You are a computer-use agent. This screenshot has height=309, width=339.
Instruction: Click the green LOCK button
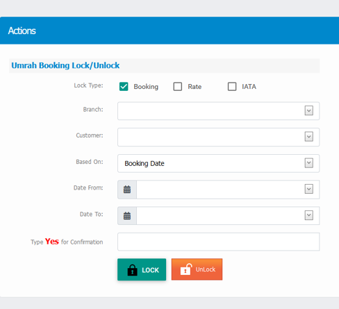[142, 269]
